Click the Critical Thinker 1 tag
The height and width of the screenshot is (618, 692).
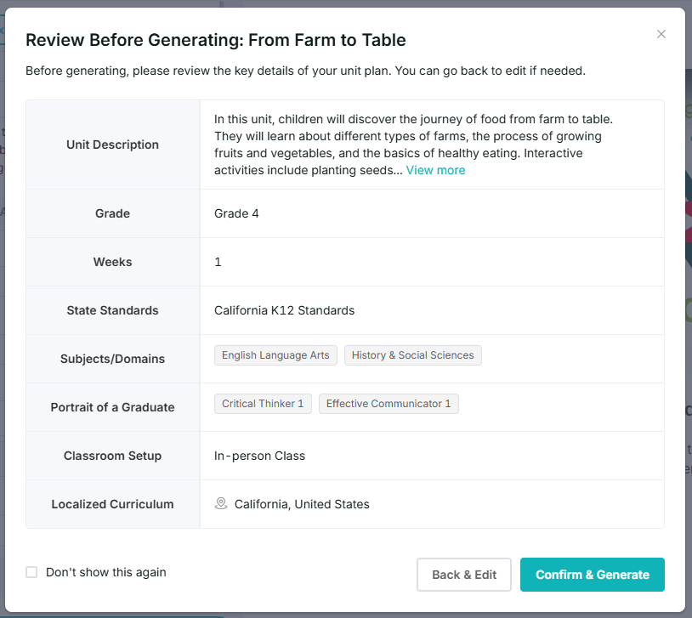(263, 404)
